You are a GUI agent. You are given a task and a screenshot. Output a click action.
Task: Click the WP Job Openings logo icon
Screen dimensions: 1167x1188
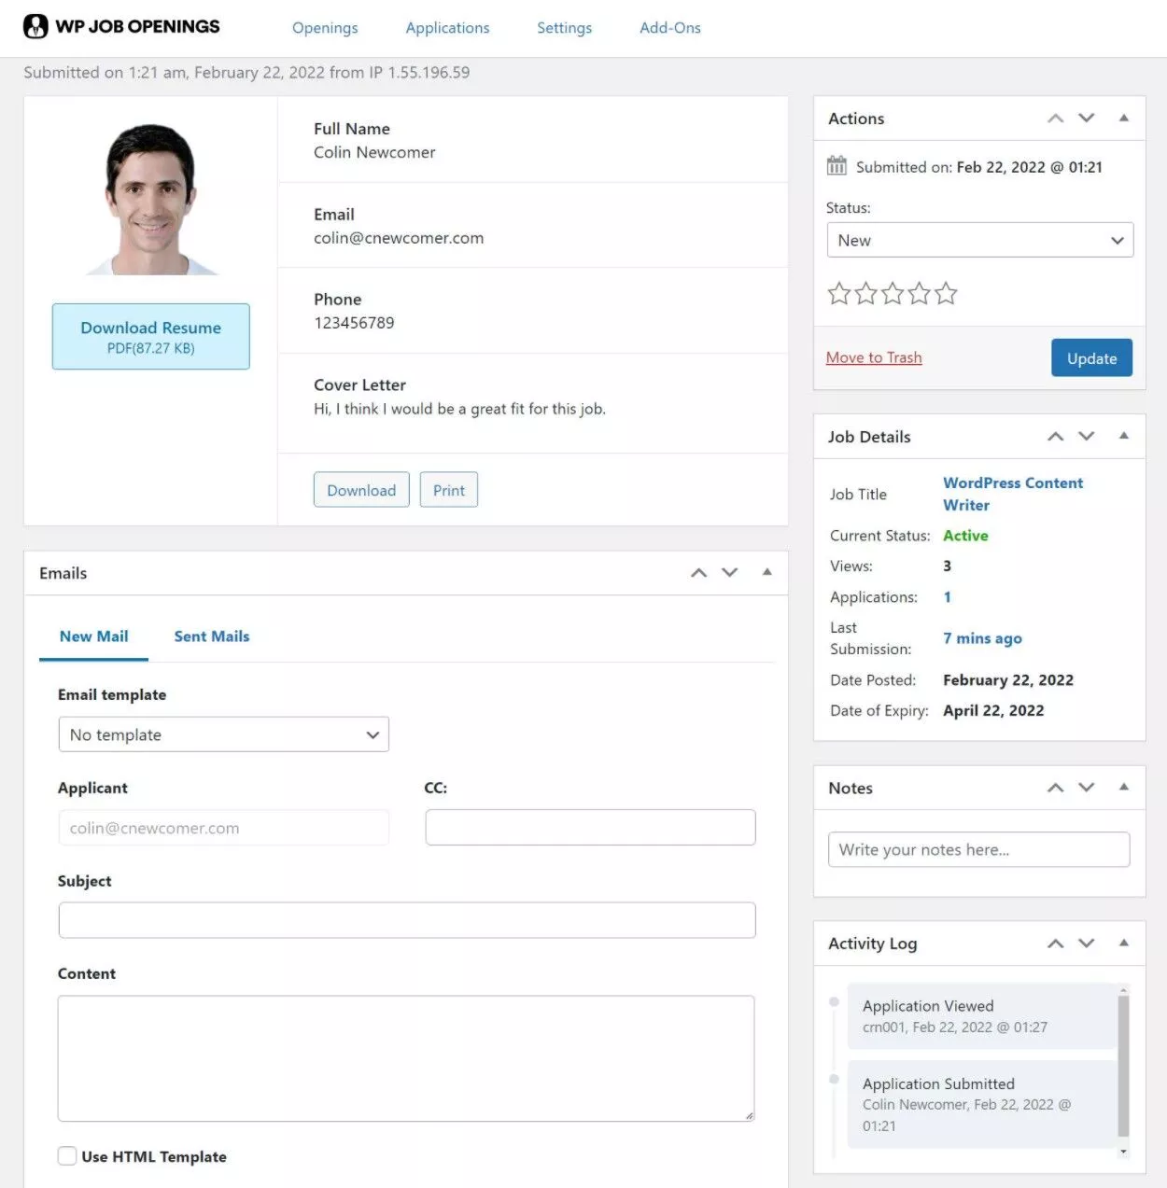pos(35,26)
